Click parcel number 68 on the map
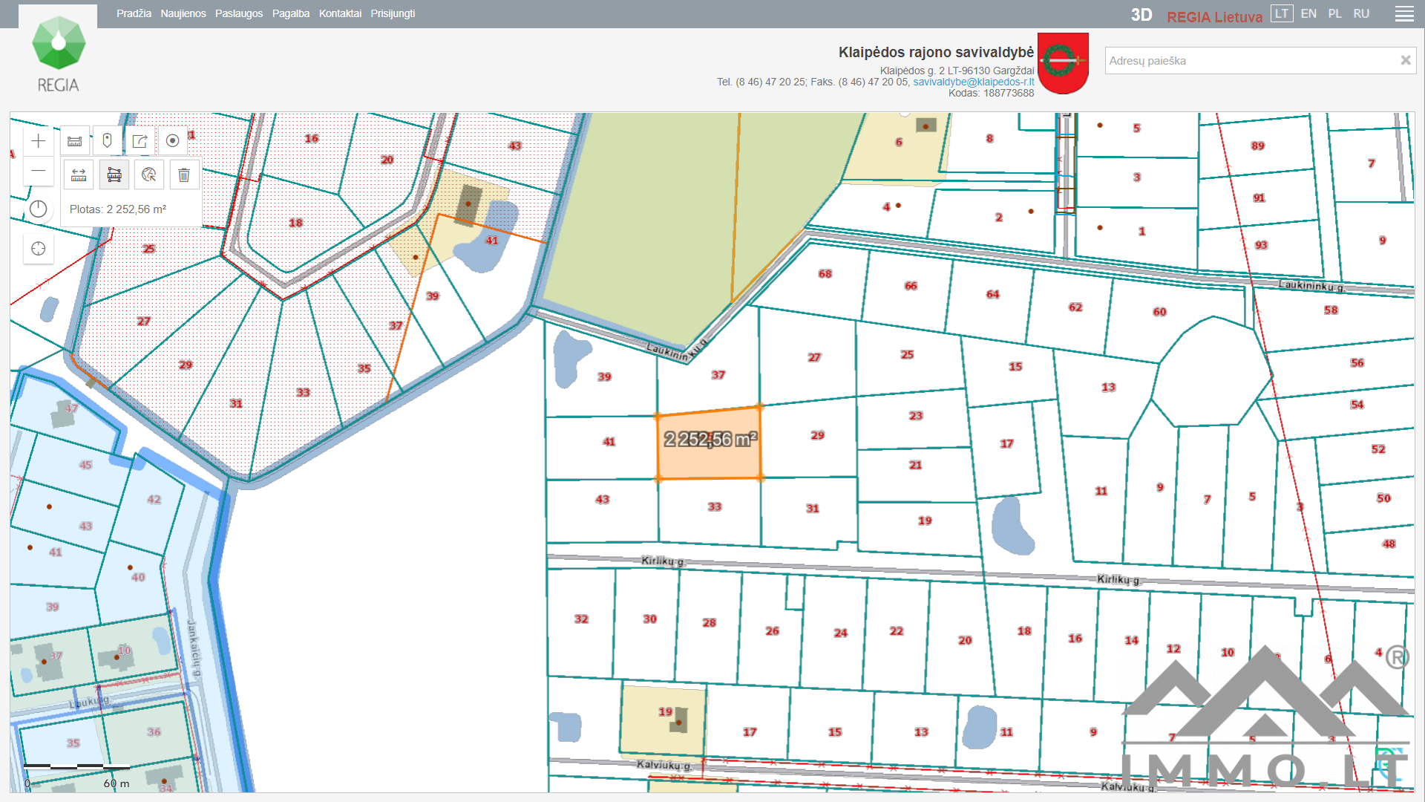The height and width of the screenshot is (802, 1425). (x=825, y=274)
